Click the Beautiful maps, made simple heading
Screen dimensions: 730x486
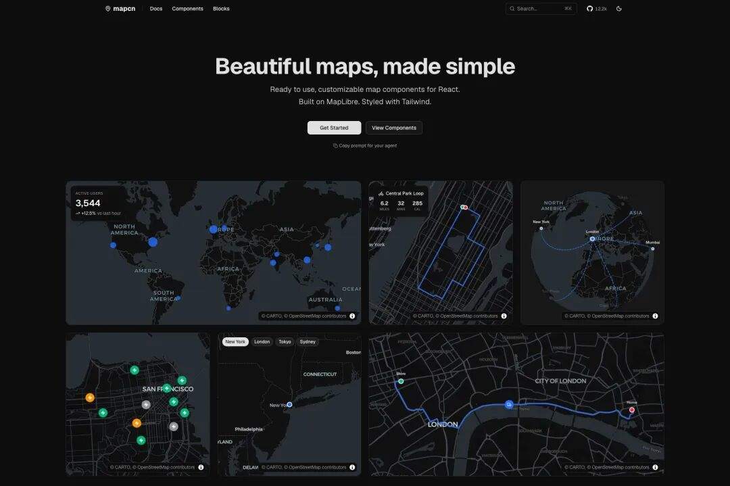(365, 66)
